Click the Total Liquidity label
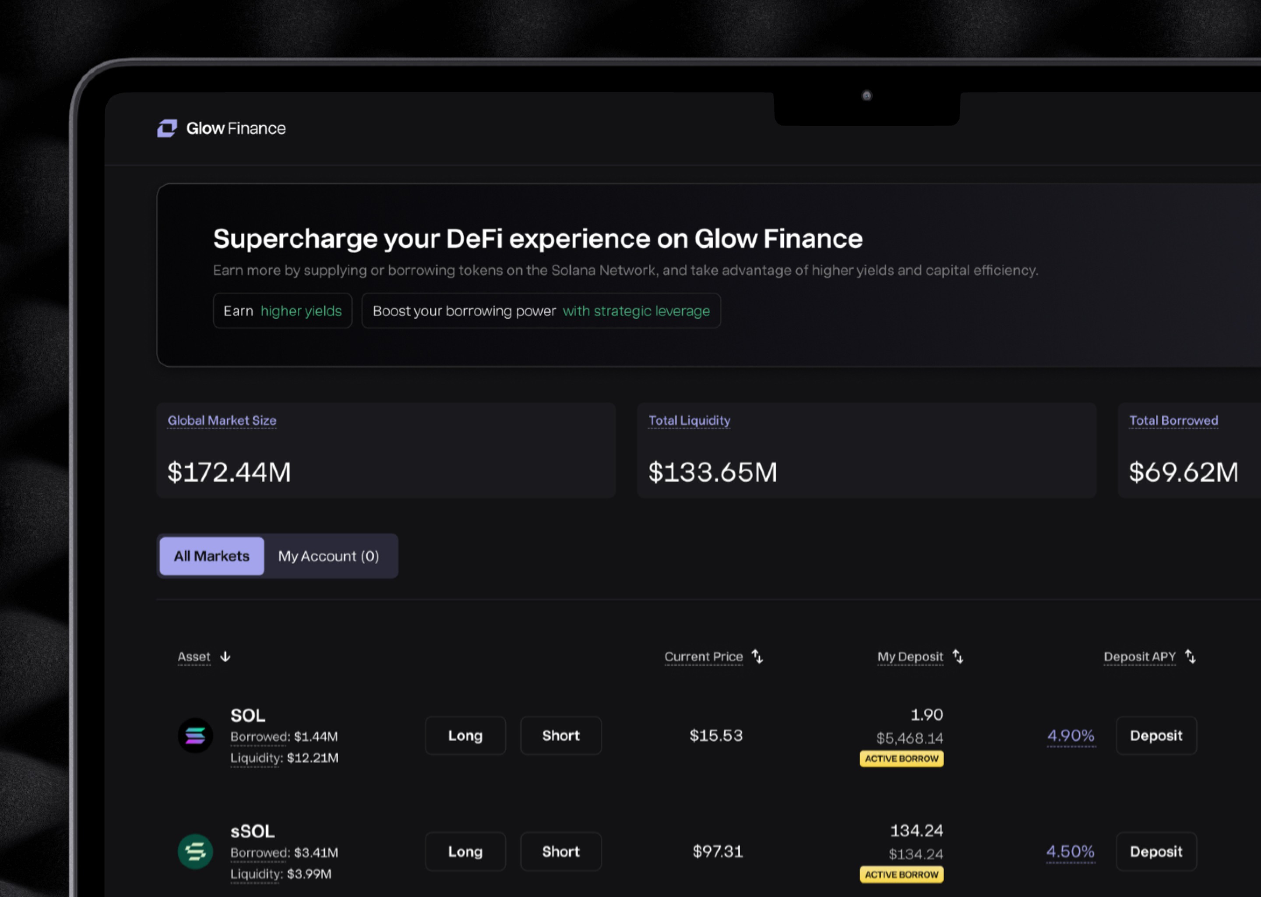This screenshot has width=1261, height=897. pos(689,420)
